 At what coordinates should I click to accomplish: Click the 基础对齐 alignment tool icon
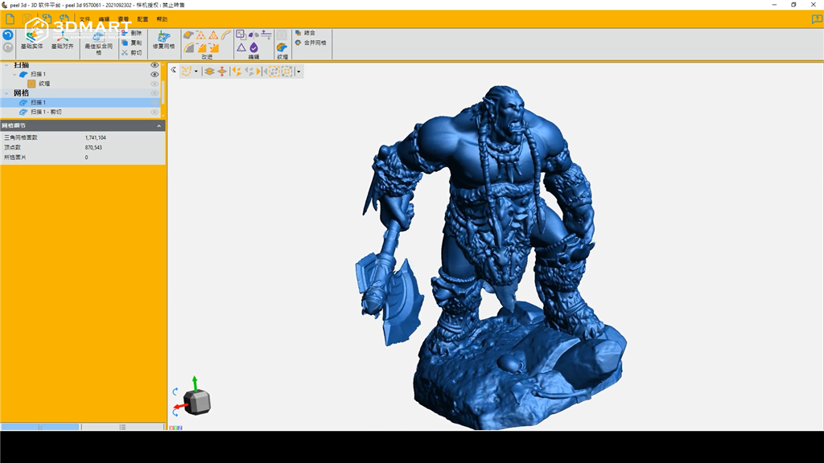[x=62, y=37]
